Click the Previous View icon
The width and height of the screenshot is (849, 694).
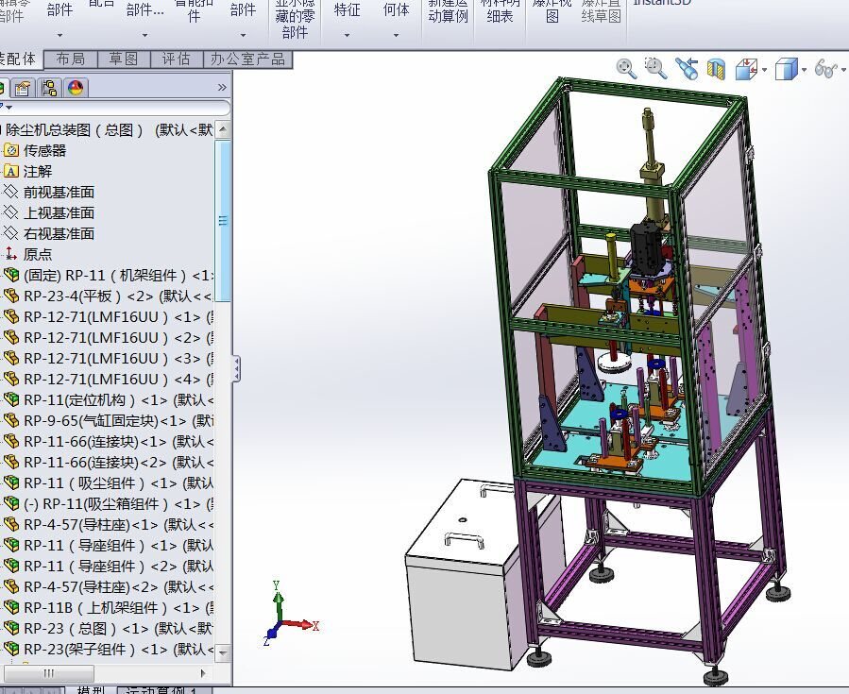687,69
